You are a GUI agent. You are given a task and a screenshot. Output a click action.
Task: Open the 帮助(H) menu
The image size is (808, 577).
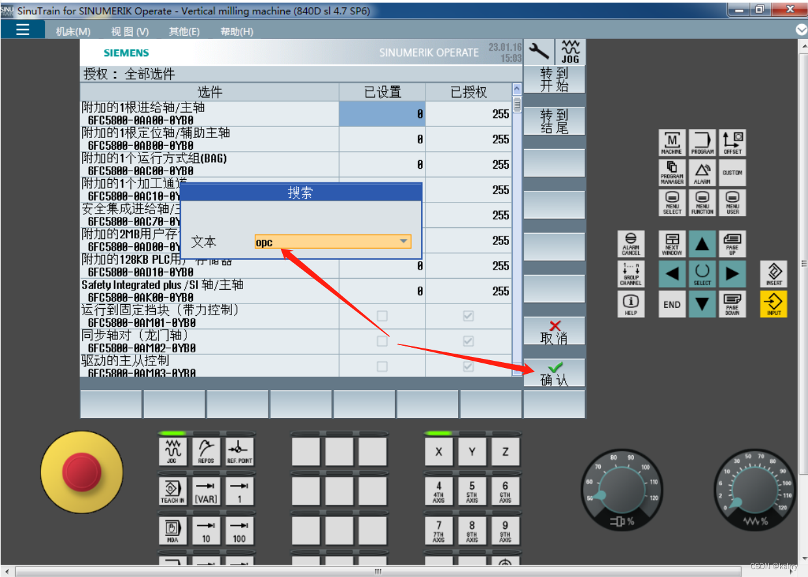pyautogui.click(x=237, y=31)
